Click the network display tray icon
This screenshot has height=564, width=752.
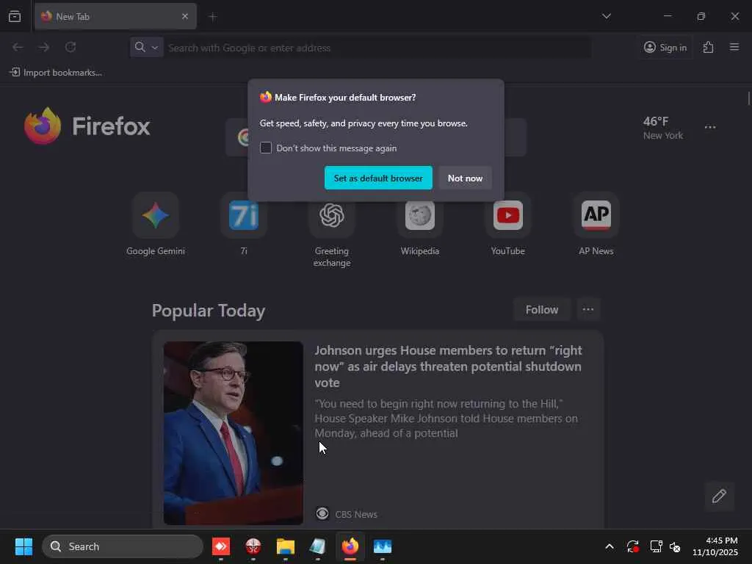(x=656, y=546)
